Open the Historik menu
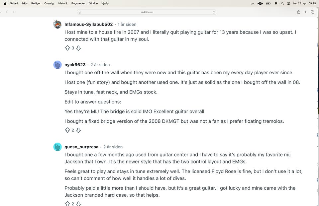319x206 pixels. pyautogui.click(x=63, y=3)
